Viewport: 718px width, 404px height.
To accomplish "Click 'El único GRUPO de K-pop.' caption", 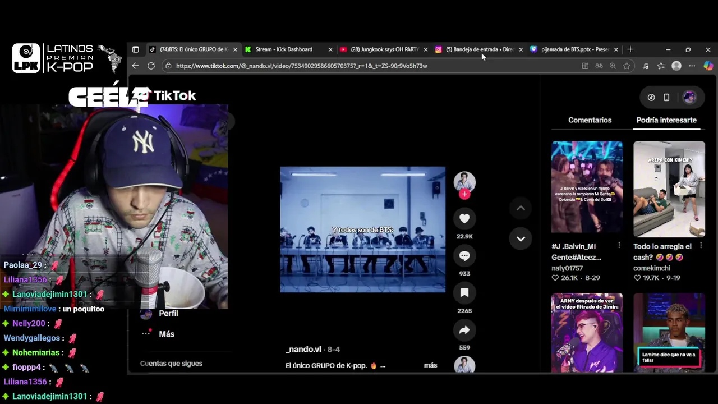I will click(326, 365).
